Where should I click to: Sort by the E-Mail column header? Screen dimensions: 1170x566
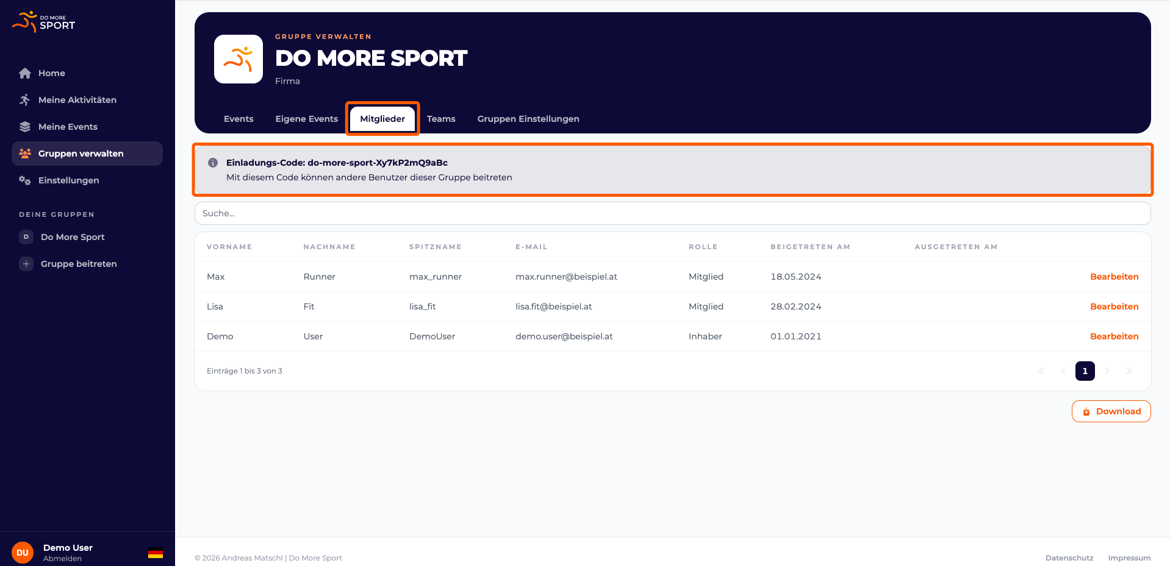[531, 247]
